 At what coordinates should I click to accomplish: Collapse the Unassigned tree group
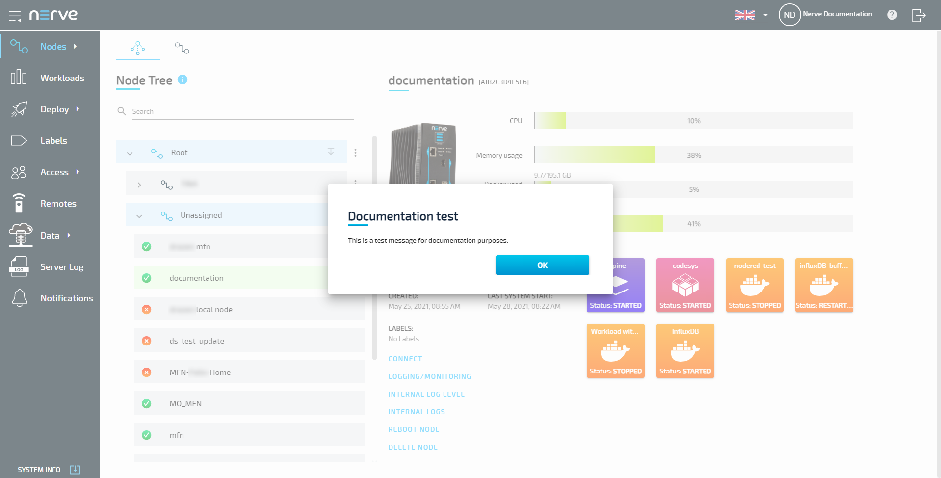tap(139, 216)
